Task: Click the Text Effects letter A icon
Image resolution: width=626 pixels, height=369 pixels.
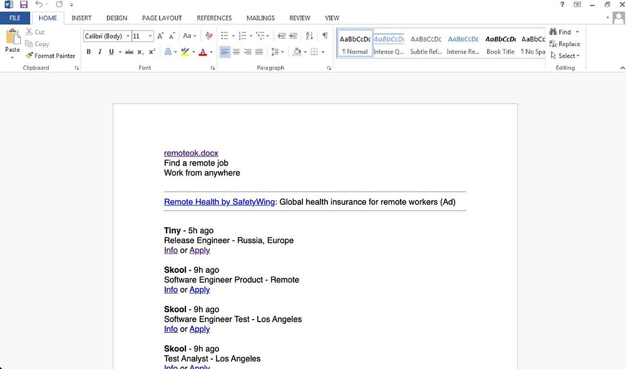Action: click(168, 52)
